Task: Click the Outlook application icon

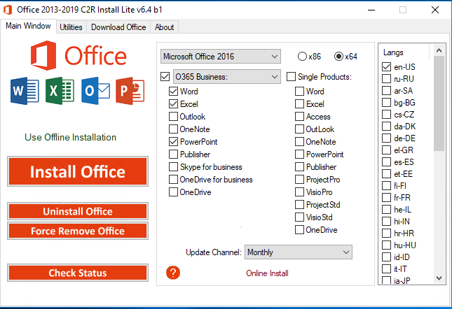Action: click(x=95, y=91)
